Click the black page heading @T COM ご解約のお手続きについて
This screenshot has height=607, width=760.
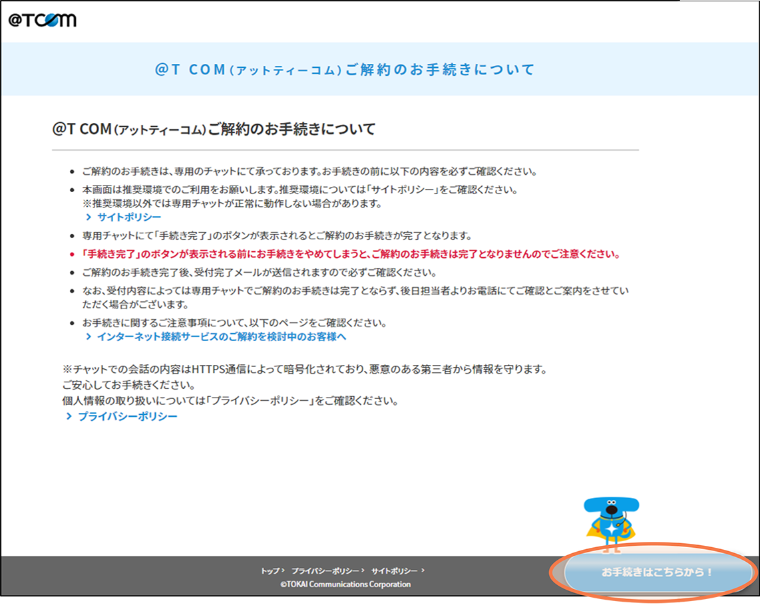(214, 129)
